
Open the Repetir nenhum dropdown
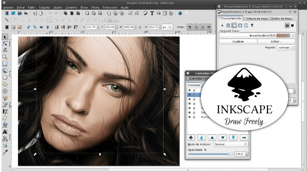point(286,47)
